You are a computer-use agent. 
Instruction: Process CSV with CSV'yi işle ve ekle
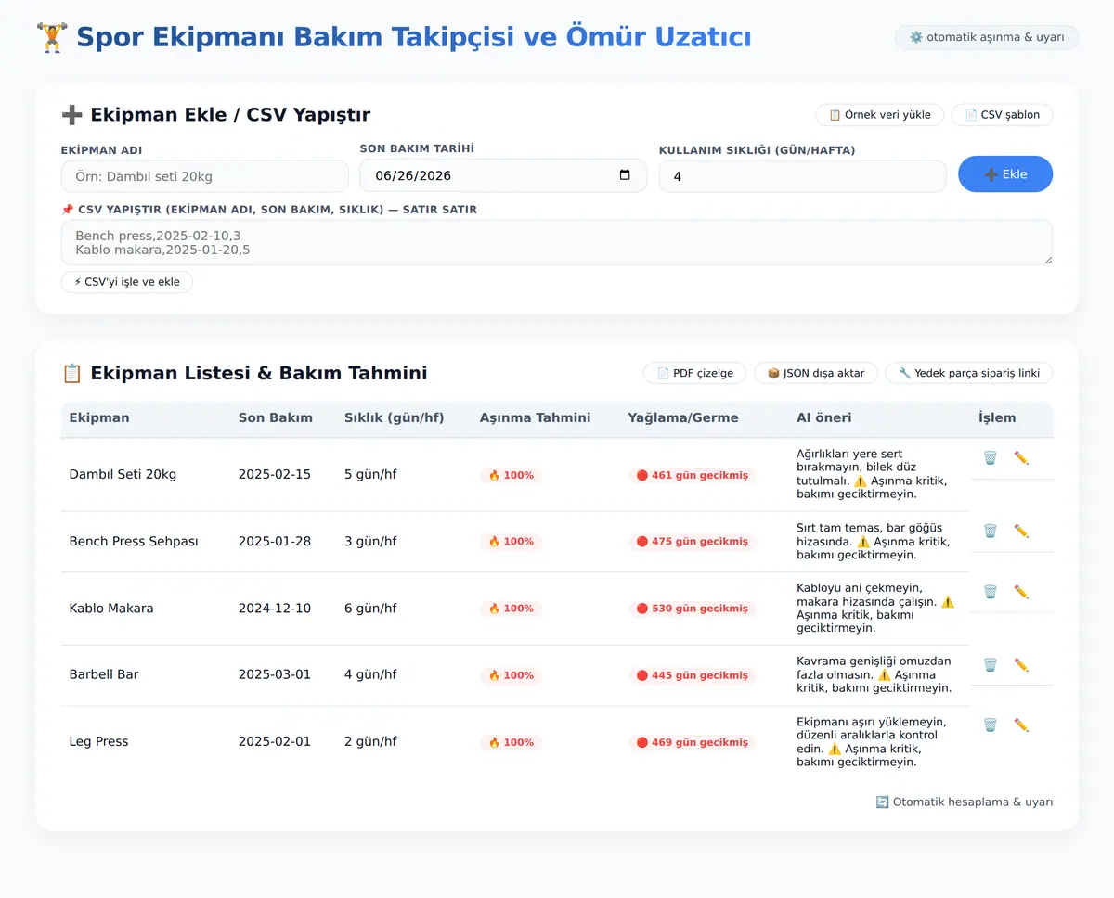127,282
